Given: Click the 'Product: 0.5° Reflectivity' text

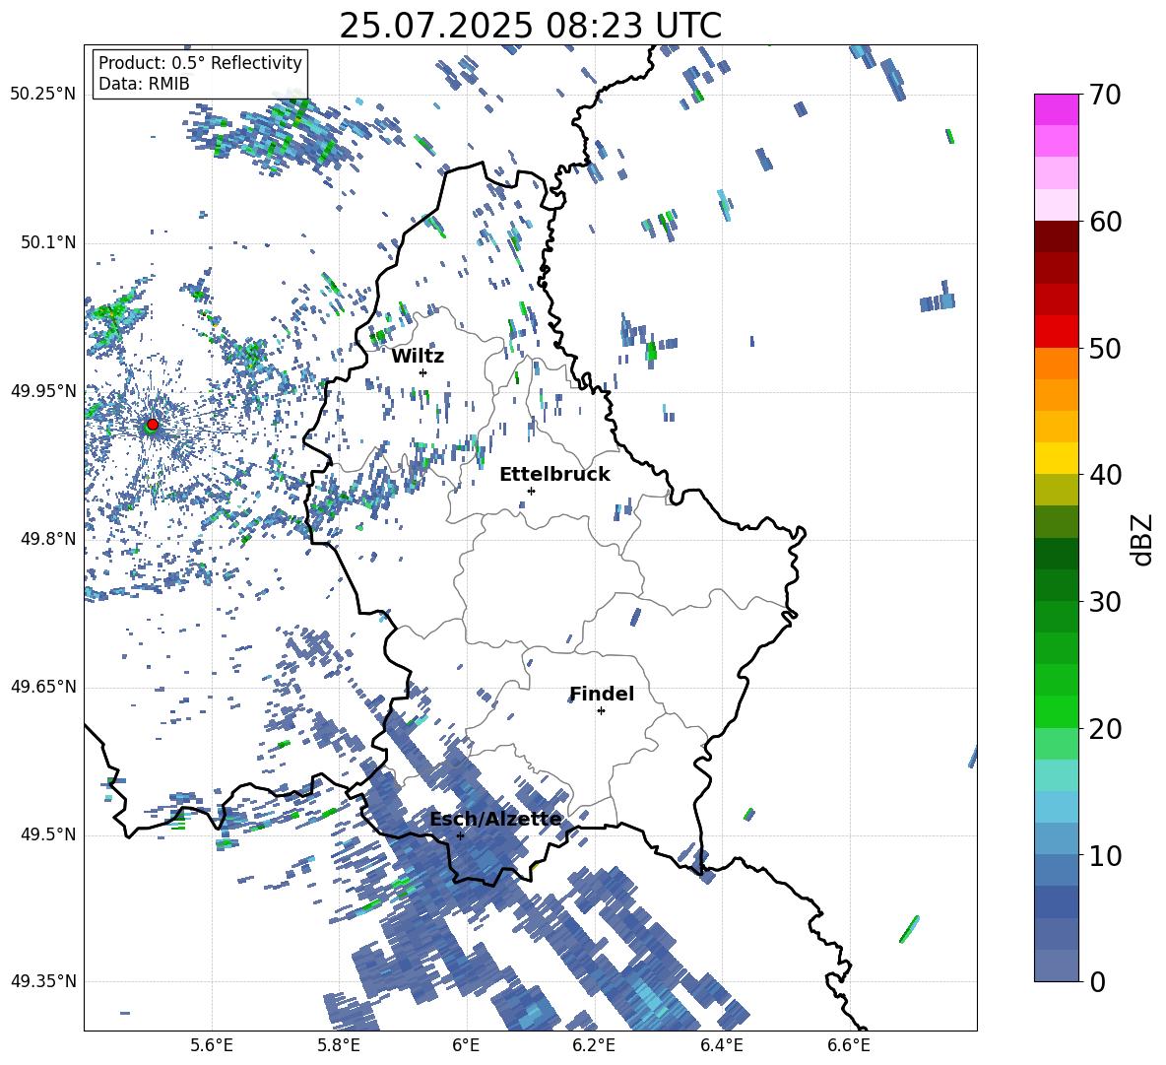Looking at the screenshot, I should click(x=200, y=62).
